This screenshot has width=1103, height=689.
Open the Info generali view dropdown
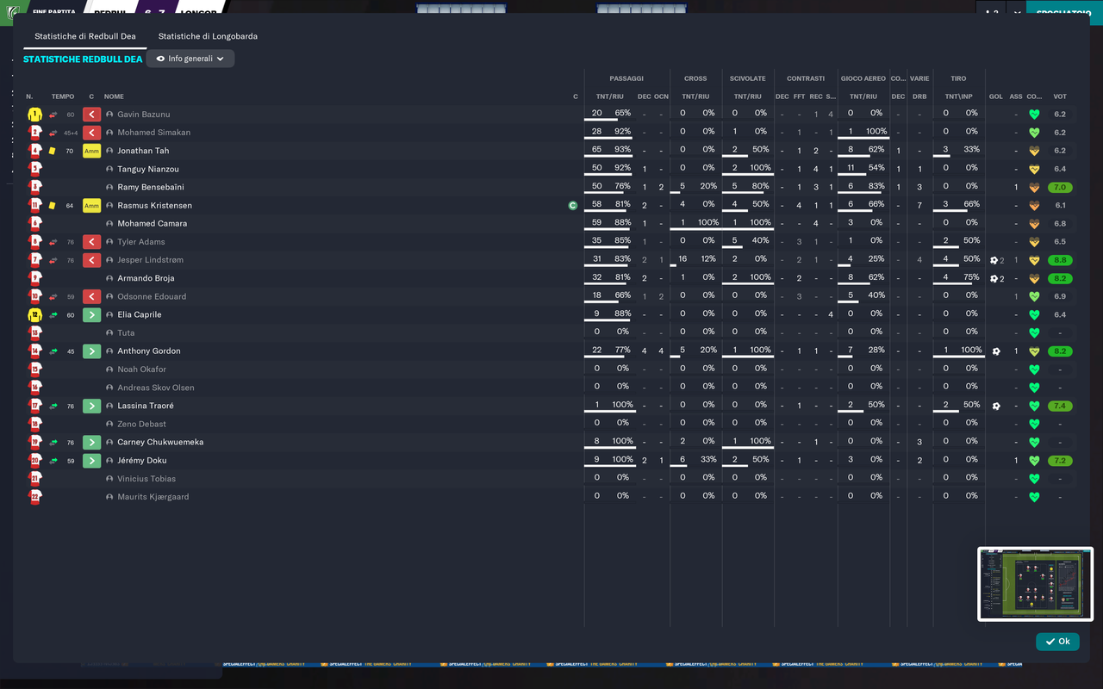click(x=190, y=59)
